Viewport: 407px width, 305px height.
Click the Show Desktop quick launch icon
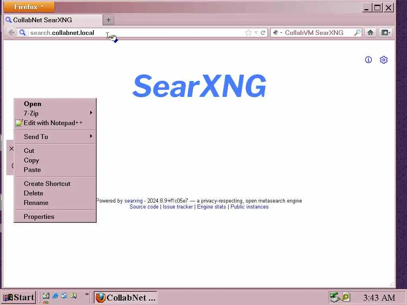[46, 295]
